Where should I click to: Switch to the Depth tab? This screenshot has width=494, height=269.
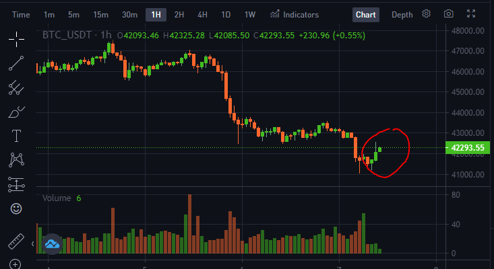click(x=402, y=15)
